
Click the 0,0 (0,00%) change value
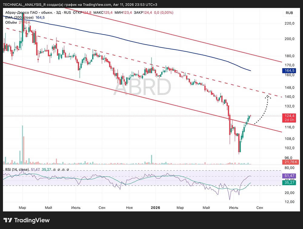(164, 12)
